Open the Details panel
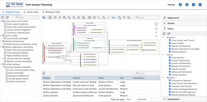This screenshot has width=207, height=102. pos(184,23)
